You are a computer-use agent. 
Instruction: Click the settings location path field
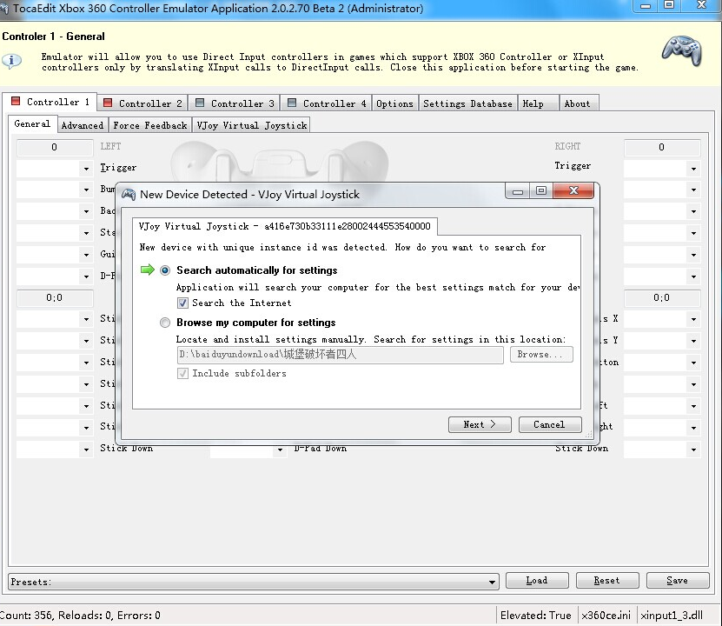tap(340, 355)
